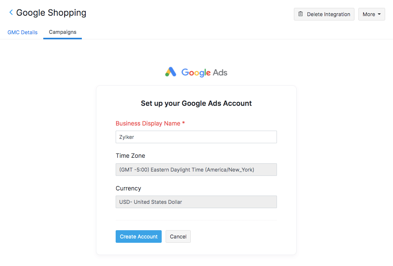This screenshot has height=266, width=393.
Task: Click the More button dropdown caret
Action: [380, 14]
